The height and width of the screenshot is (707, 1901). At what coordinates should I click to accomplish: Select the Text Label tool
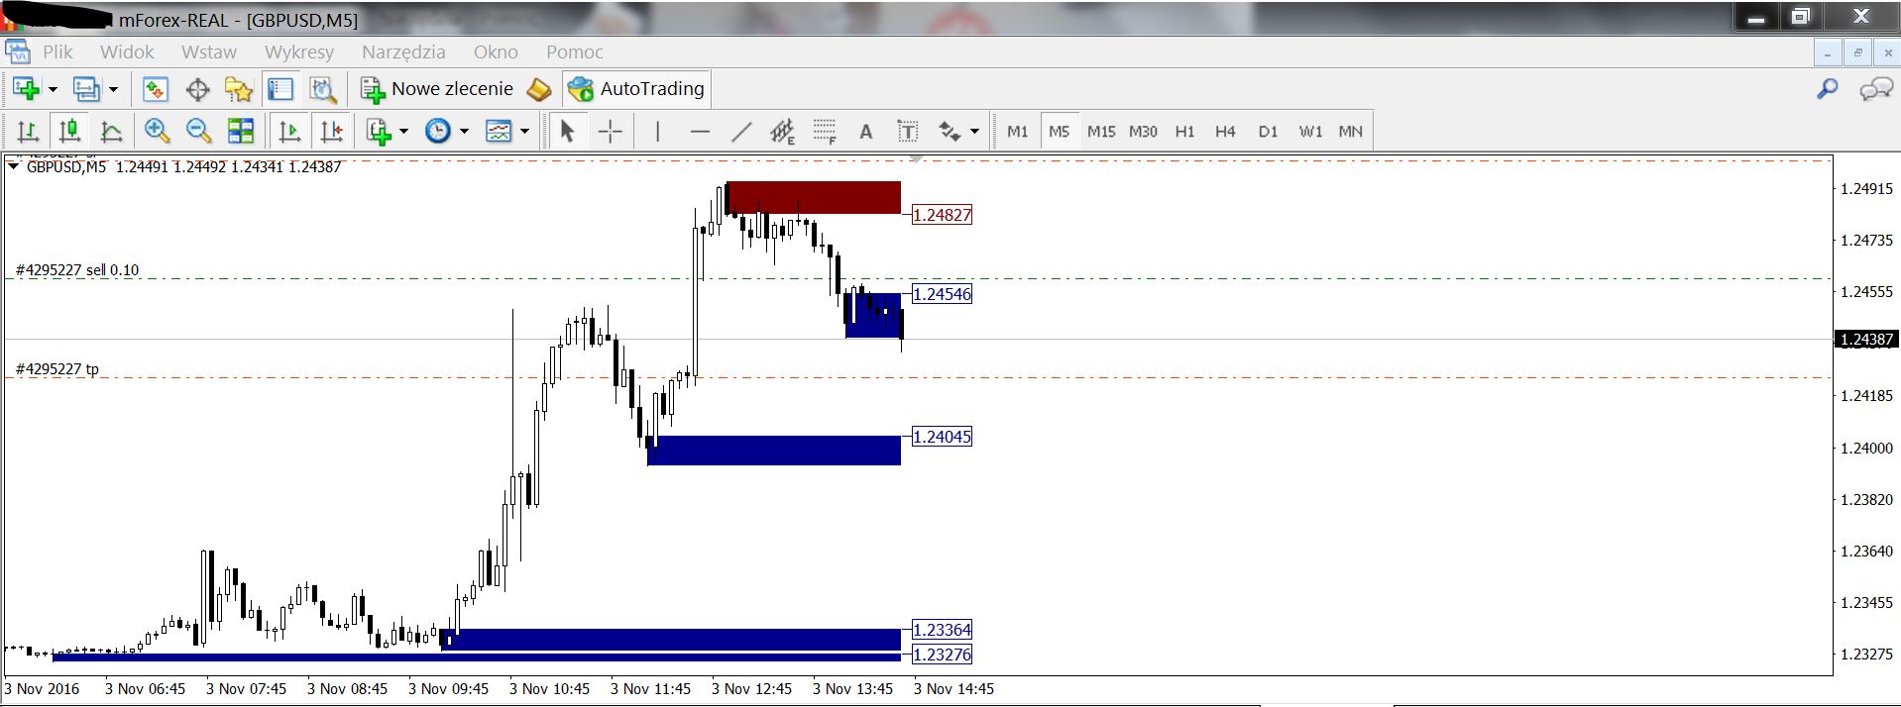[908, 131]
